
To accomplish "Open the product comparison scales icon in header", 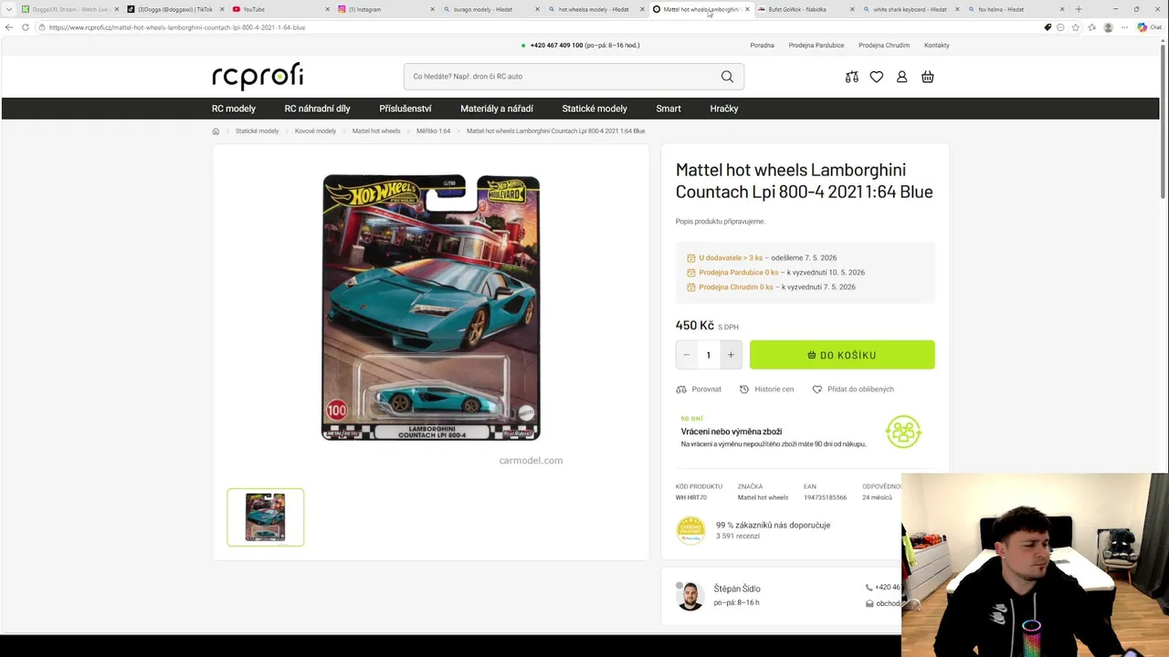I will tap(852, 77).
